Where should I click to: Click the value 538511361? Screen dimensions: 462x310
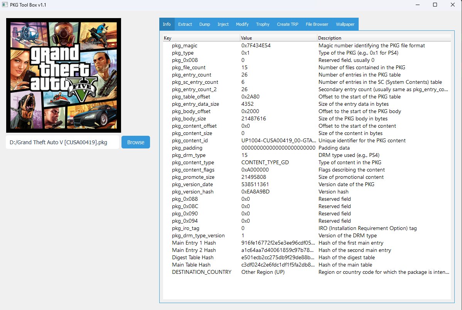255,185
